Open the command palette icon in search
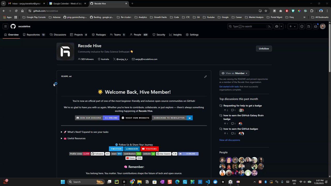The width and height of the screenshot is (331, 186). coord(269,26)
